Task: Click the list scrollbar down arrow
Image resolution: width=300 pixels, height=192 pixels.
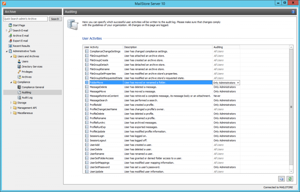Action: tap(291, 171)
